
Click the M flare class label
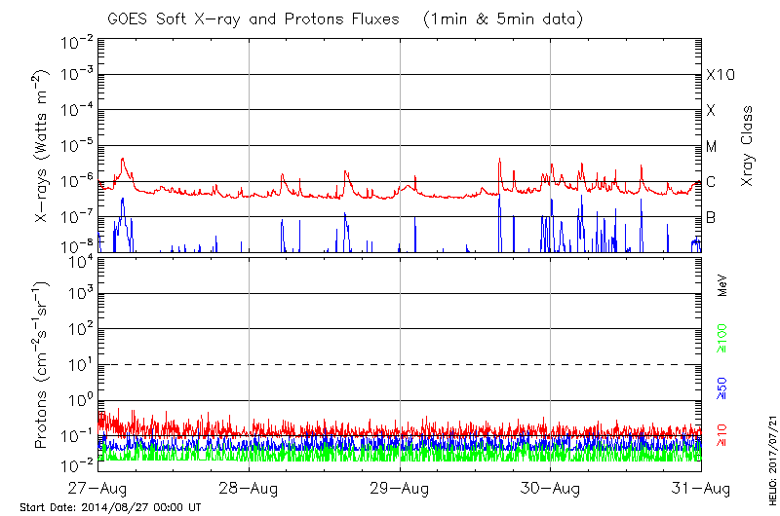click(x=712, y=147)
